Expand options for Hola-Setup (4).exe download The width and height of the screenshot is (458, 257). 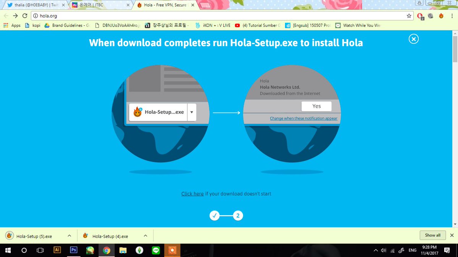pyautogui.click(x=145, y=236)
